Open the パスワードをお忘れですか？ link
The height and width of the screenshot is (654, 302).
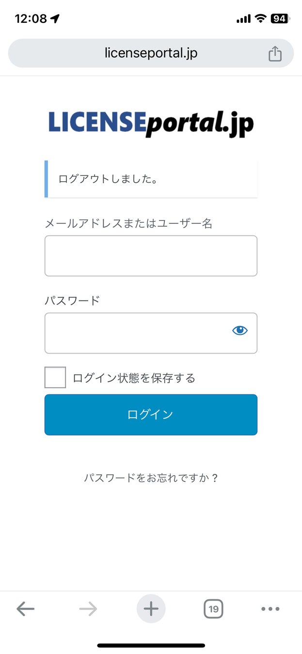pyautogui.click(x=151, y=478)
